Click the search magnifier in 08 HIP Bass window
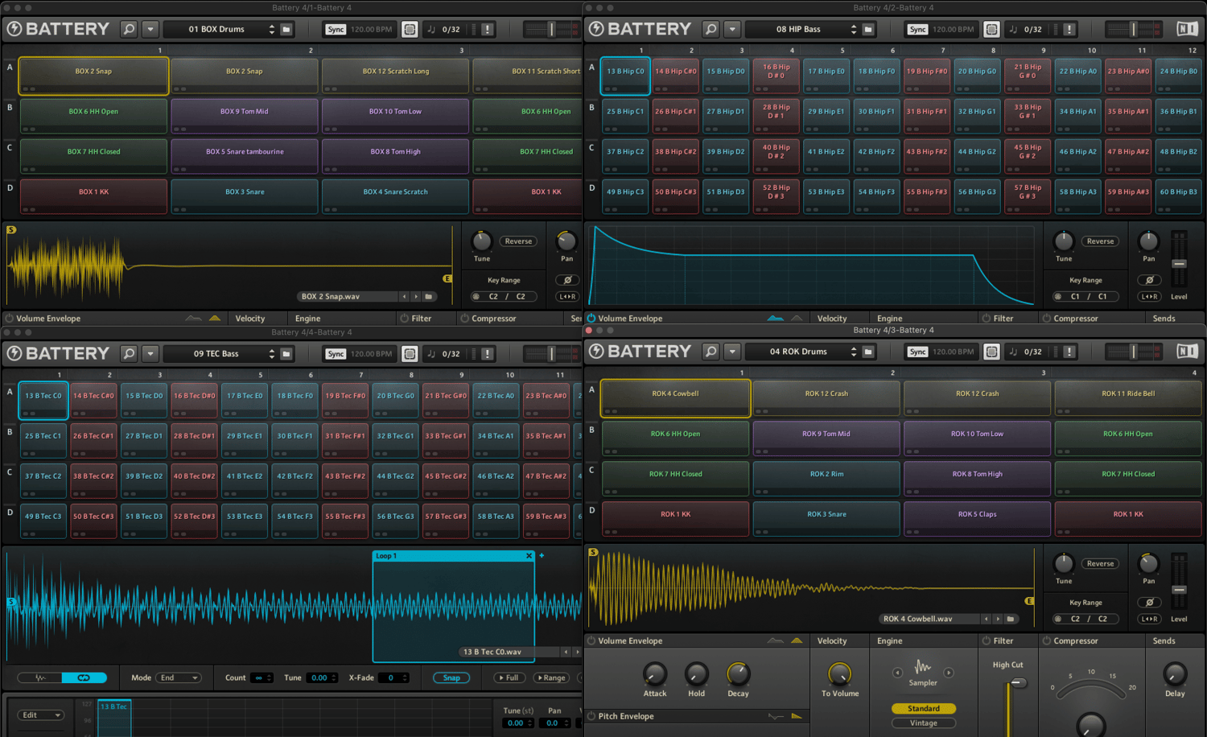 (711, 30)
